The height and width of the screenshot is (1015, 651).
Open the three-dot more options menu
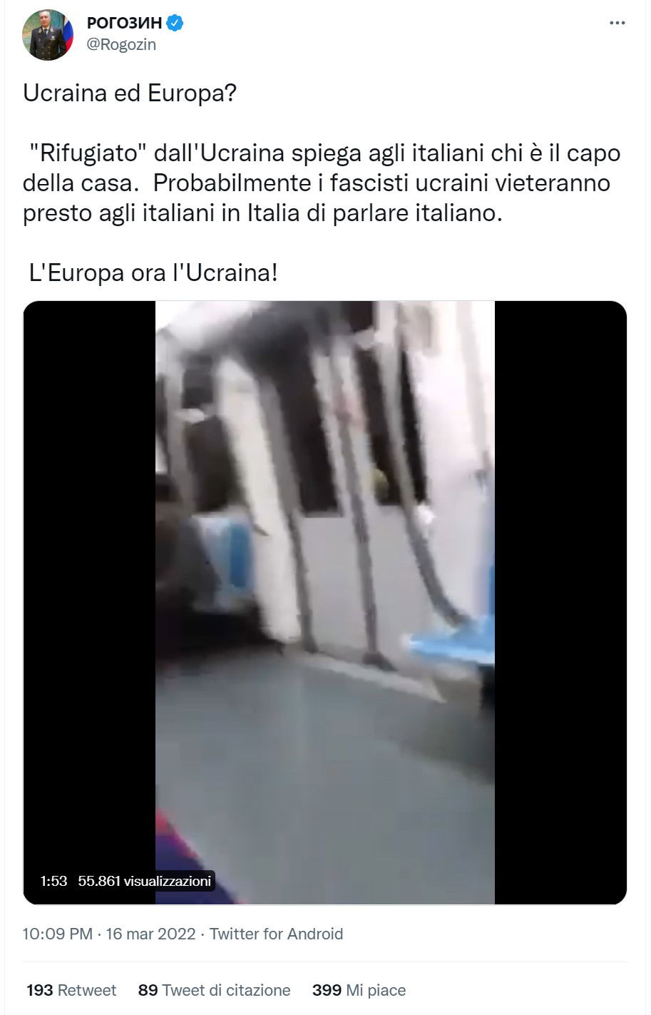tap(617, 24)
